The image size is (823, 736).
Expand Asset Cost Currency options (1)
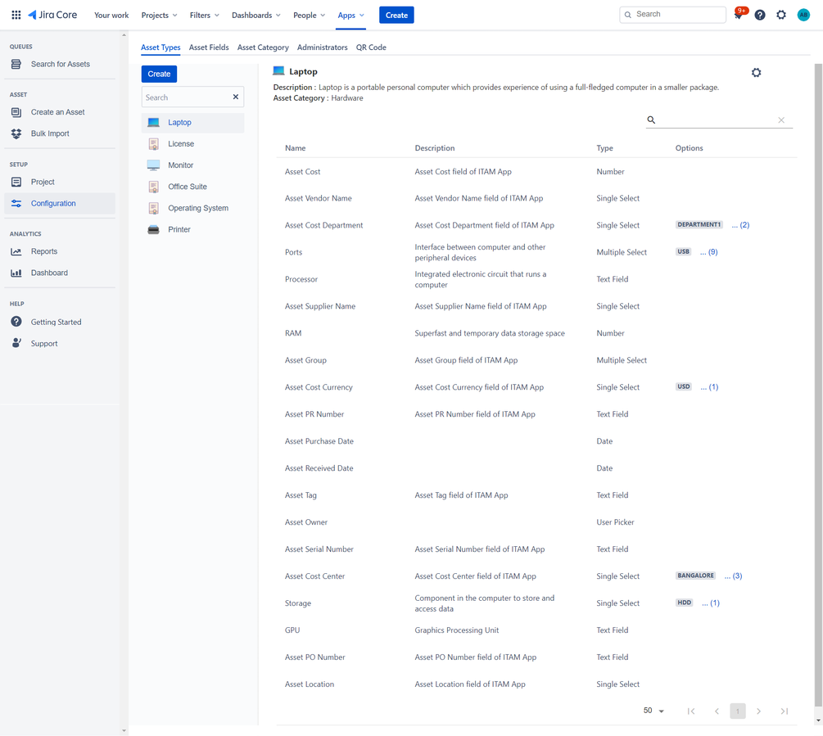point(709,387)
